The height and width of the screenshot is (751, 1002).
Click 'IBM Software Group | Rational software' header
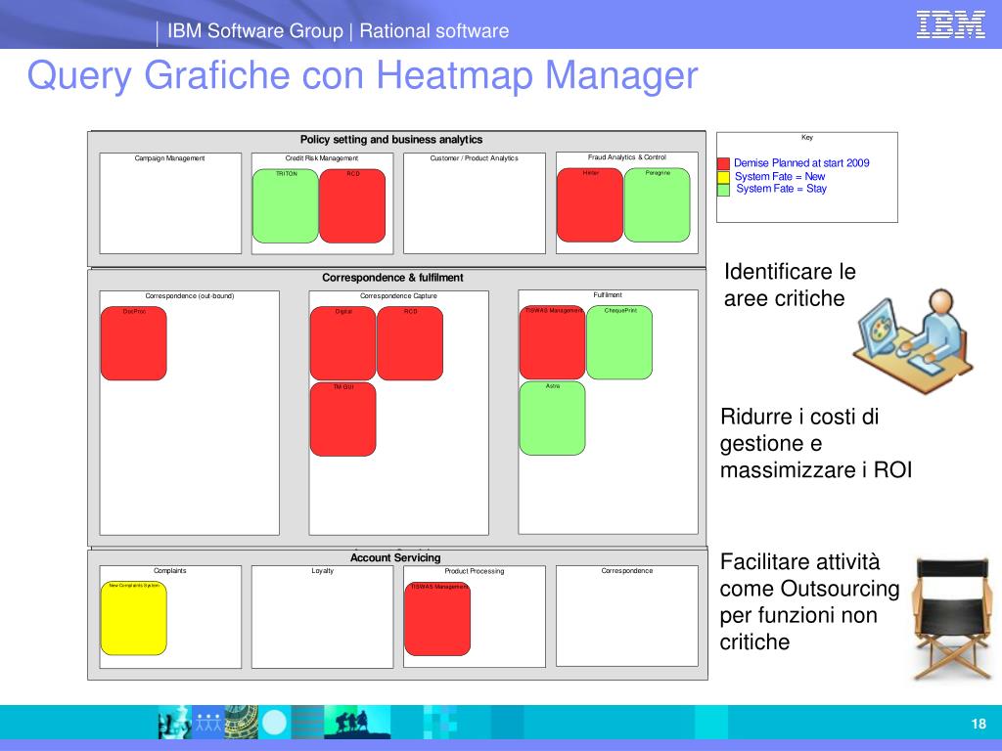coord(338,30)
